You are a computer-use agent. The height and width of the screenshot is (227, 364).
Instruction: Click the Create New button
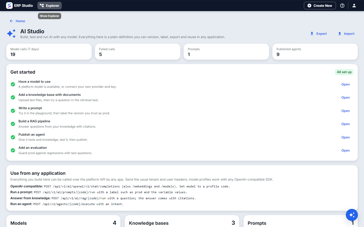point(320,6)
